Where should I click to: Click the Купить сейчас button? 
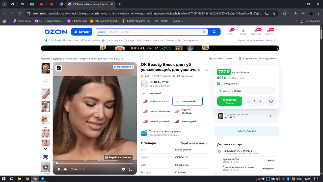(x=246, y=131)
